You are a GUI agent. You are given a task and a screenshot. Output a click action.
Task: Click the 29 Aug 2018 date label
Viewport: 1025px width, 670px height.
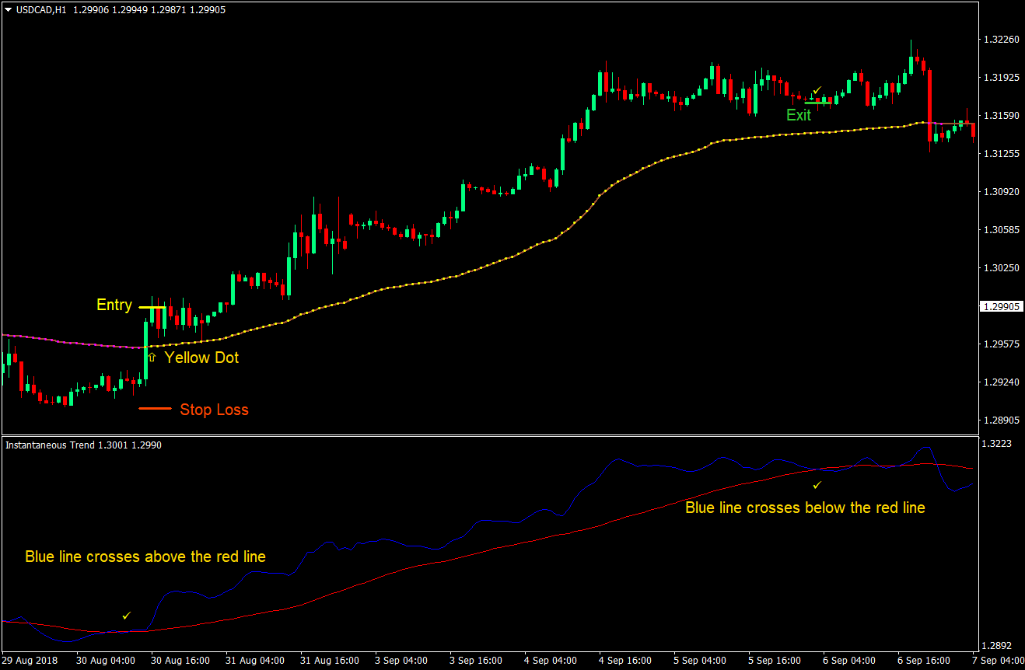coord(30,660)
